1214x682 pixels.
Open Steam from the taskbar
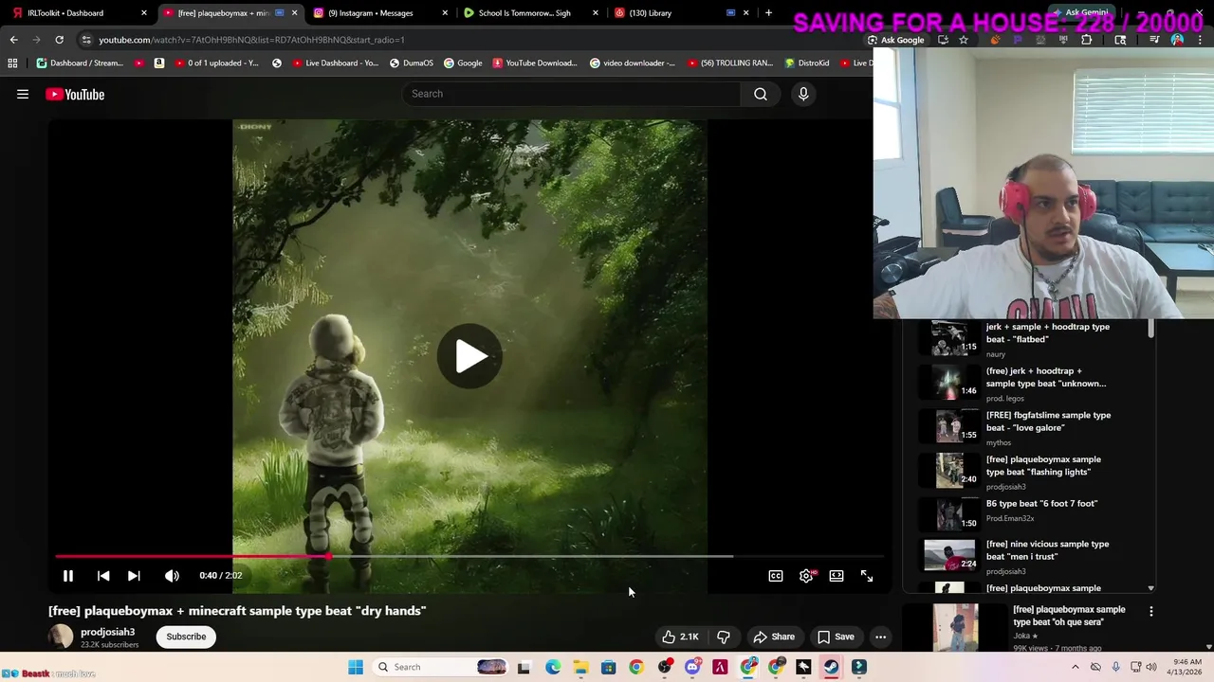pos(831,667)
